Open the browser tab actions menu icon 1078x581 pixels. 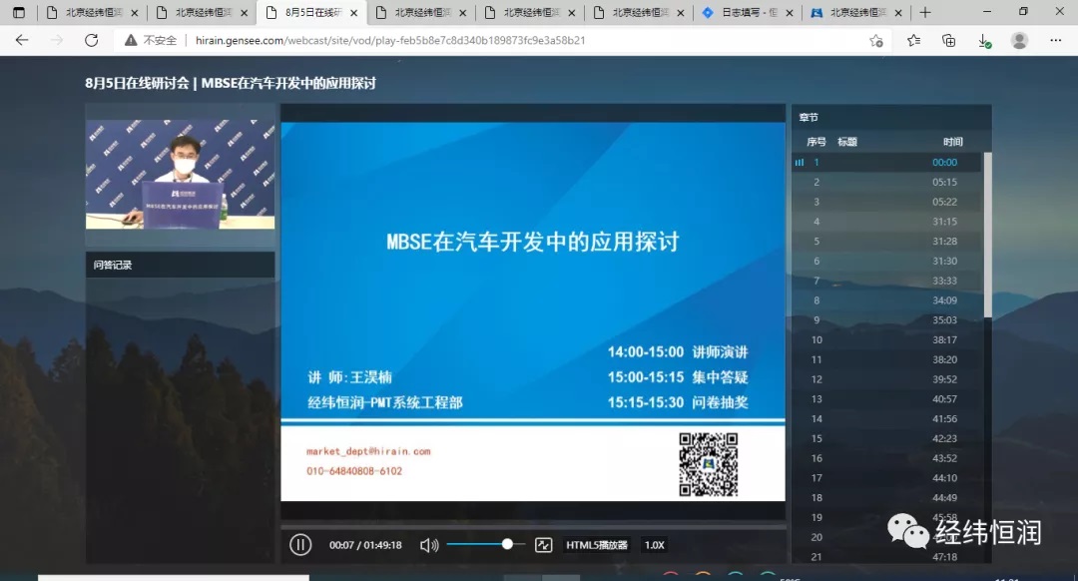(x=19, y=12)
